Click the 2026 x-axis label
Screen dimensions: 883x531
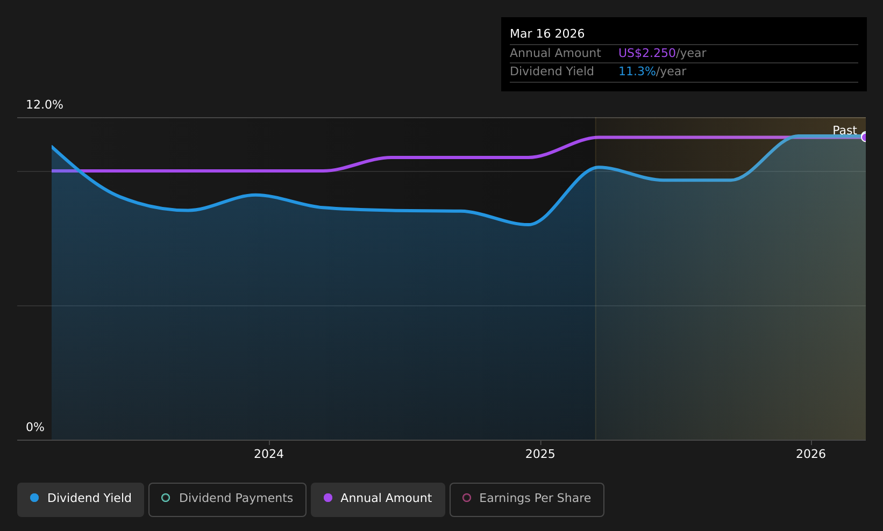coord(811,454)
